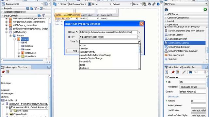
Task: Click binoculars search icon in Component Palette
Action: click(166, 9)
